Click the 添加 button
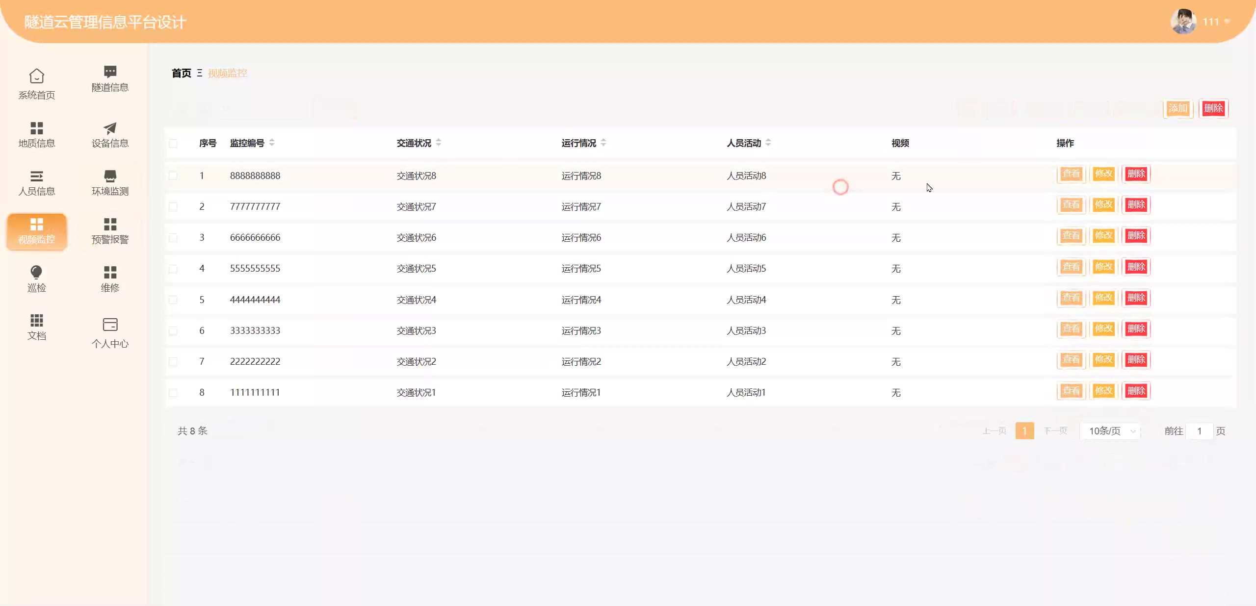 click(x=1177, y=108)
